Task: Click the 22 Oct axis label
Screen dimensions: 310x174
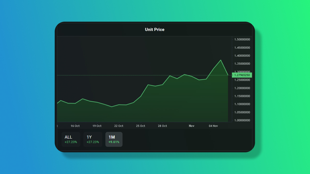Action: click(119, 126)
